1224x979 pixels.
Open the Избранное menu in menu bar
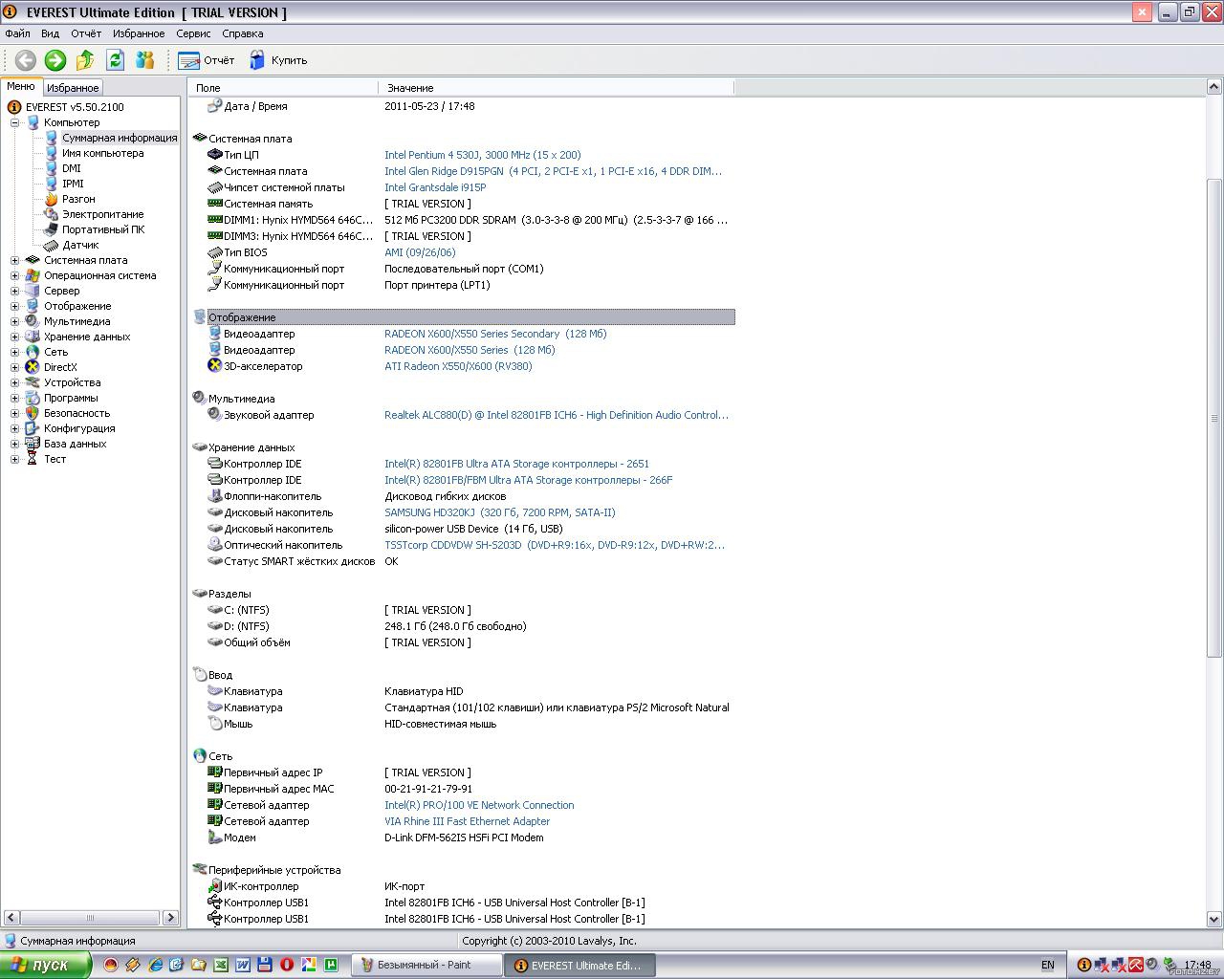pos(139,33)
